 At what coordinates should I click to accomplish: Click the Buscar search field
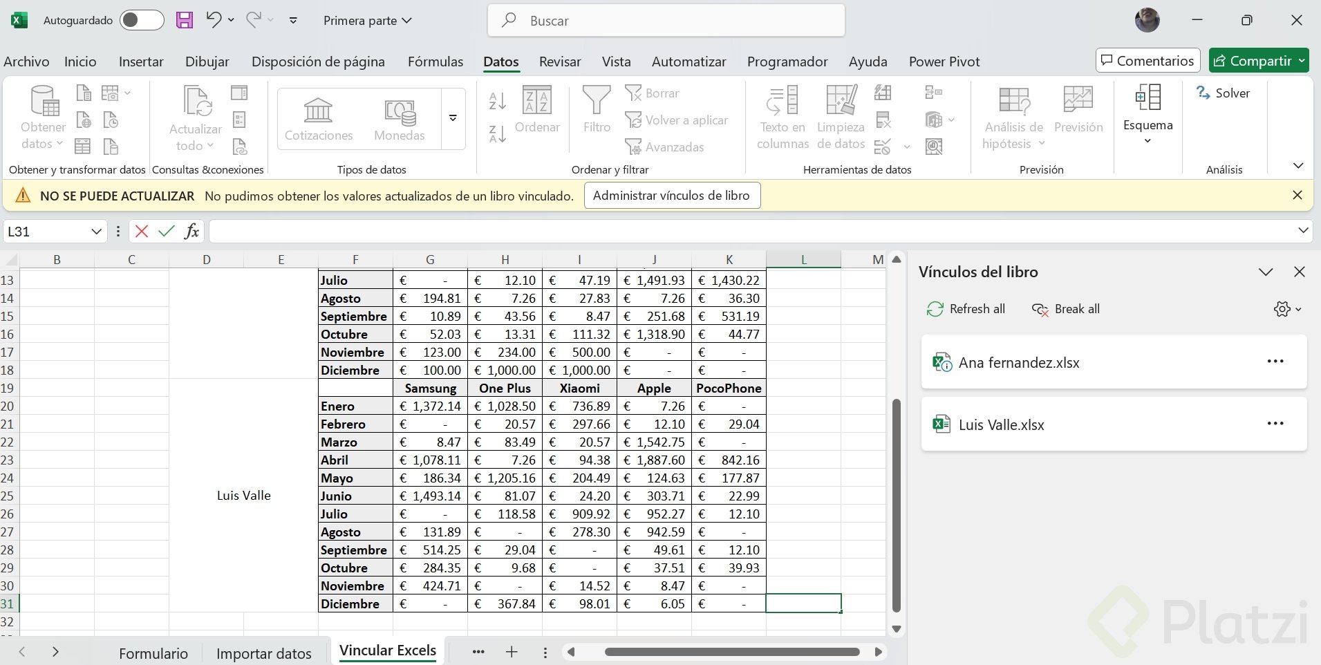click(666, 21)
